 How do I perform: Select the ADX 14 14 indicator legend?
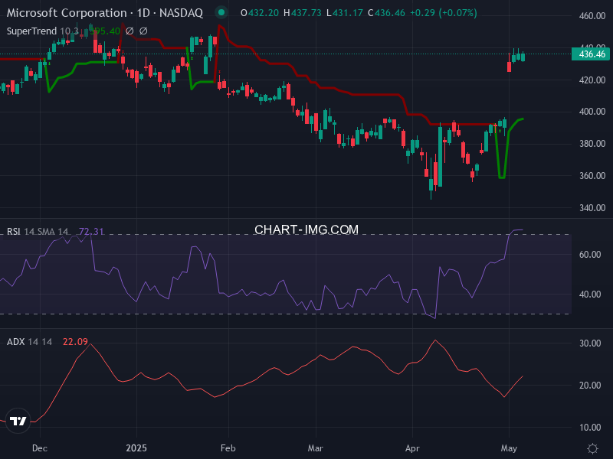(29, 342)
